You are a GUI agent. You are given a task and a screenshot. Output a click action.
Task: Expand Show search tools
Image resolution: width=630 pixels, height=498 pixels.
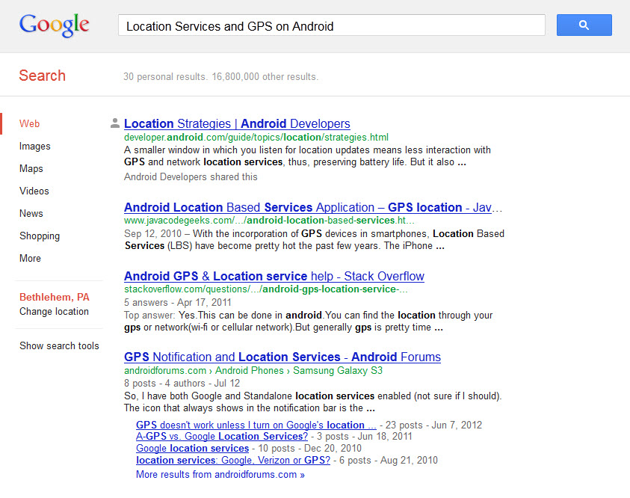(x=59, y=346)
